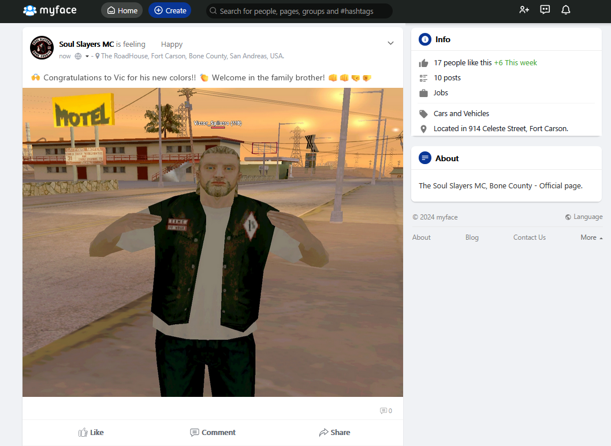Screen dimensions: 611x446
Task: Open the Soul Slayers MC page name
Action: [x=87, y=44]
